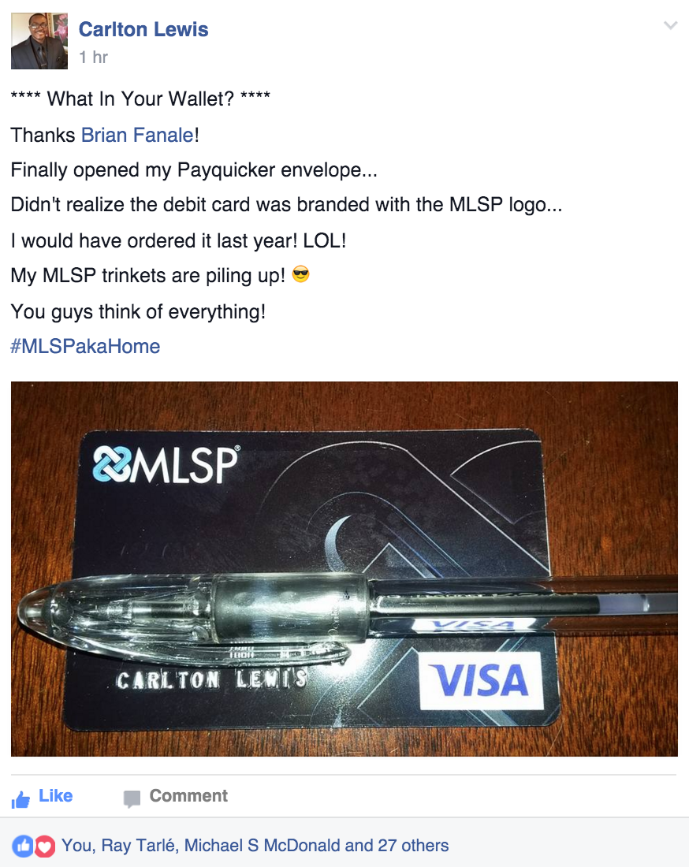Click the VISA logo in the photo
This screenshot has height=867, width=689.
(481, 680)
